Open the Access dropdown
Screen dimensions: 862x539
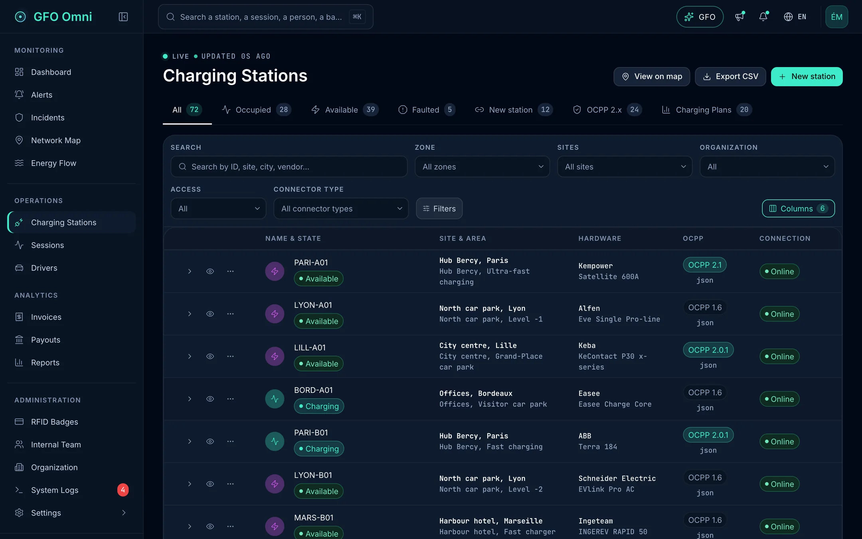point(218,209)
